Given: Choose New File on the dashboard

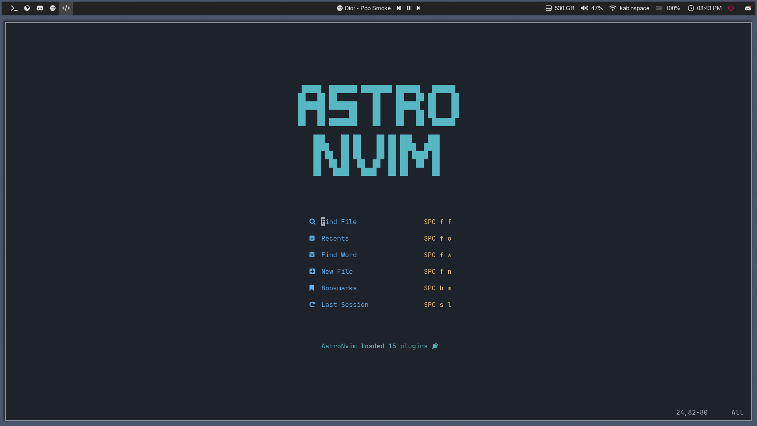Looking at the screenshot, I should click(337, 271).
